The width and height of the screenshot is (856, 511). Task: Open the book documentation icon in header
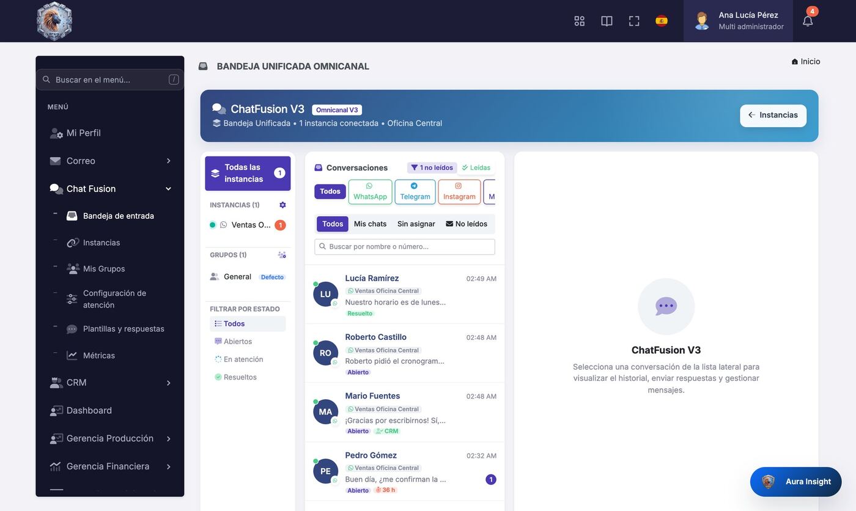coord(607,21)
